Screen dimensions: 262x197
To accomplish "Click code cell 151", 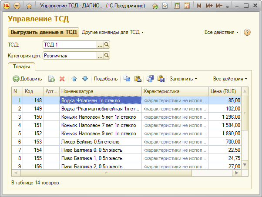I will click(33, 125).
